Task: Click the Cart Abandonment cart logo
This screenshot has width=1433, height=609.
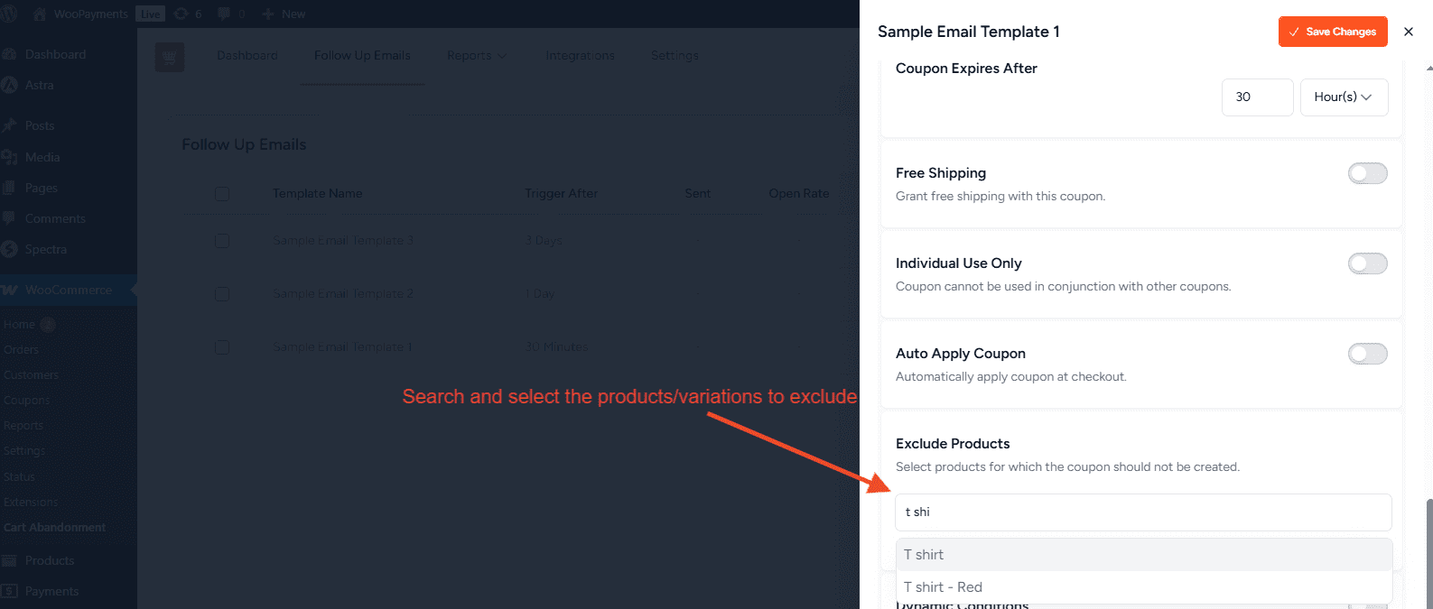Action: click(169, 56)
